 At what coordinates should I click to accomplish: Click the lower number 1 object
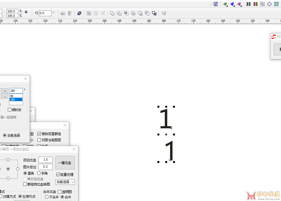(x=169, y=151)
